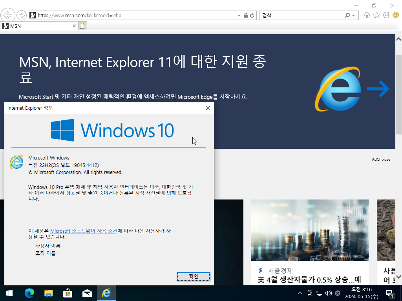Screen dimensions: 402x301
Task: Click the page scrollbar up arrow
Action: pos(399,39)
